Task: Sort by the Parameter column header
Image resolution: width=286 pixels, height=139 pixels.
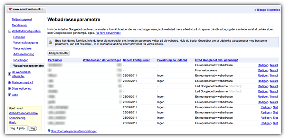Action: click(55, 60)
